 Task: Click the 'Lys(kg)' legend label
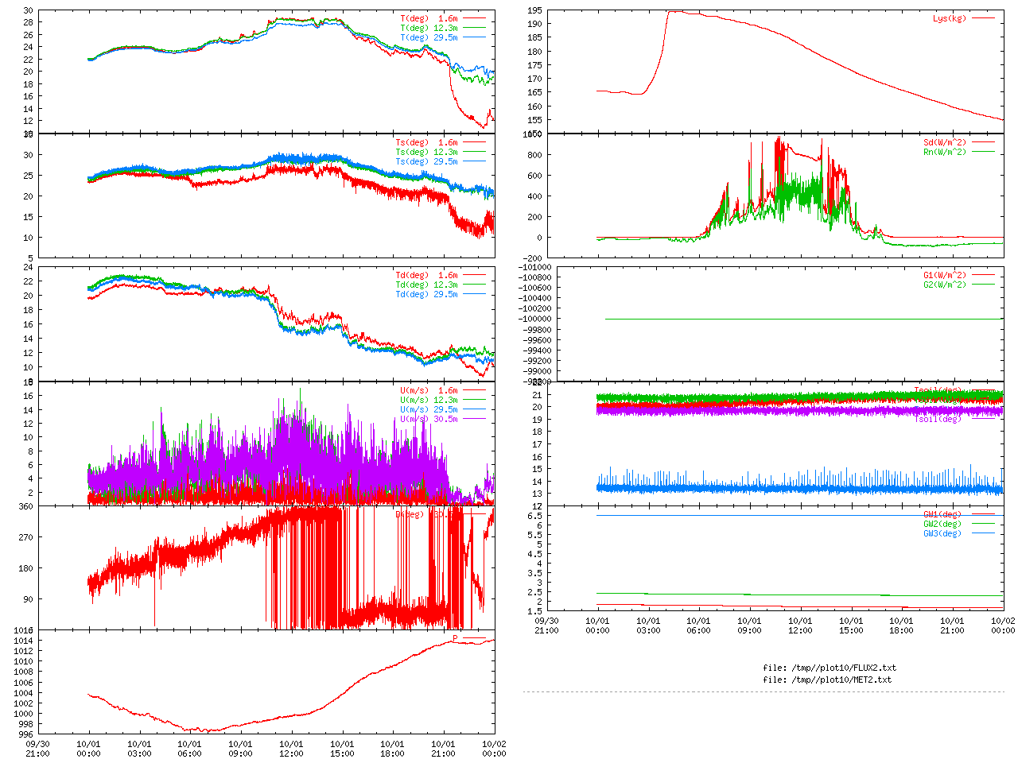click(950, 18)
